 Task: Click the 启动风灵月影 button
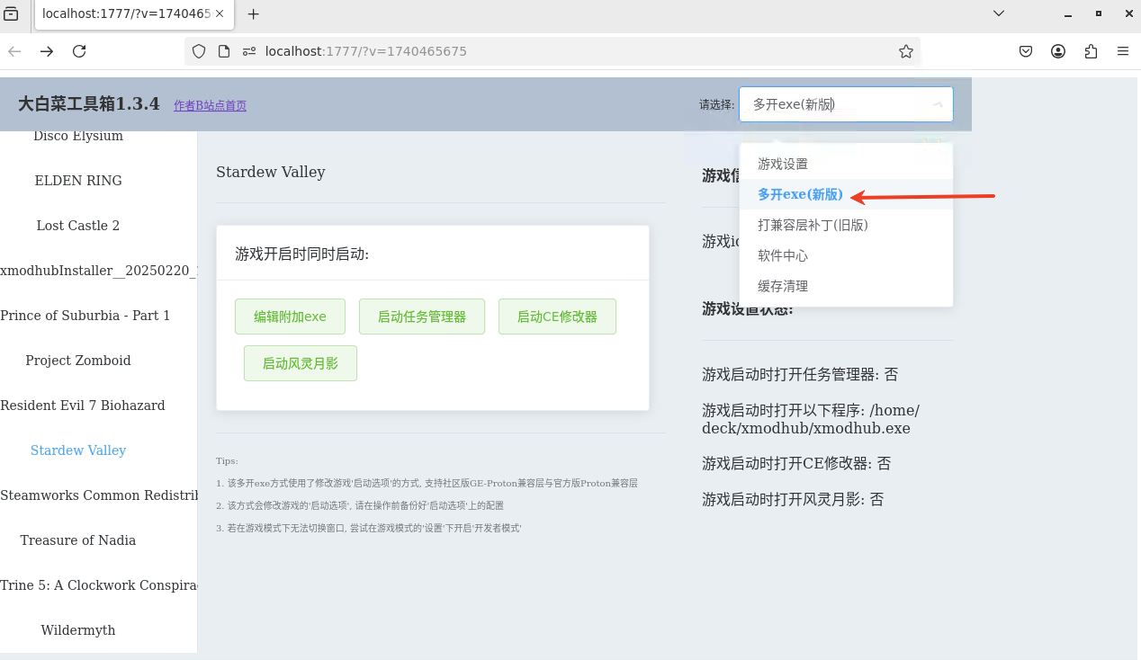pos(301,363)
